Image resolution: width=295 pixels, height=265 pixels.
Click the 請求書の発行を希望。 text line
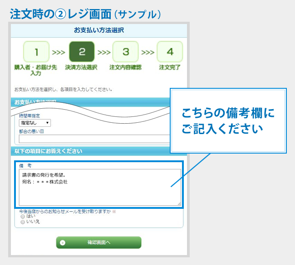pos(44,175)
